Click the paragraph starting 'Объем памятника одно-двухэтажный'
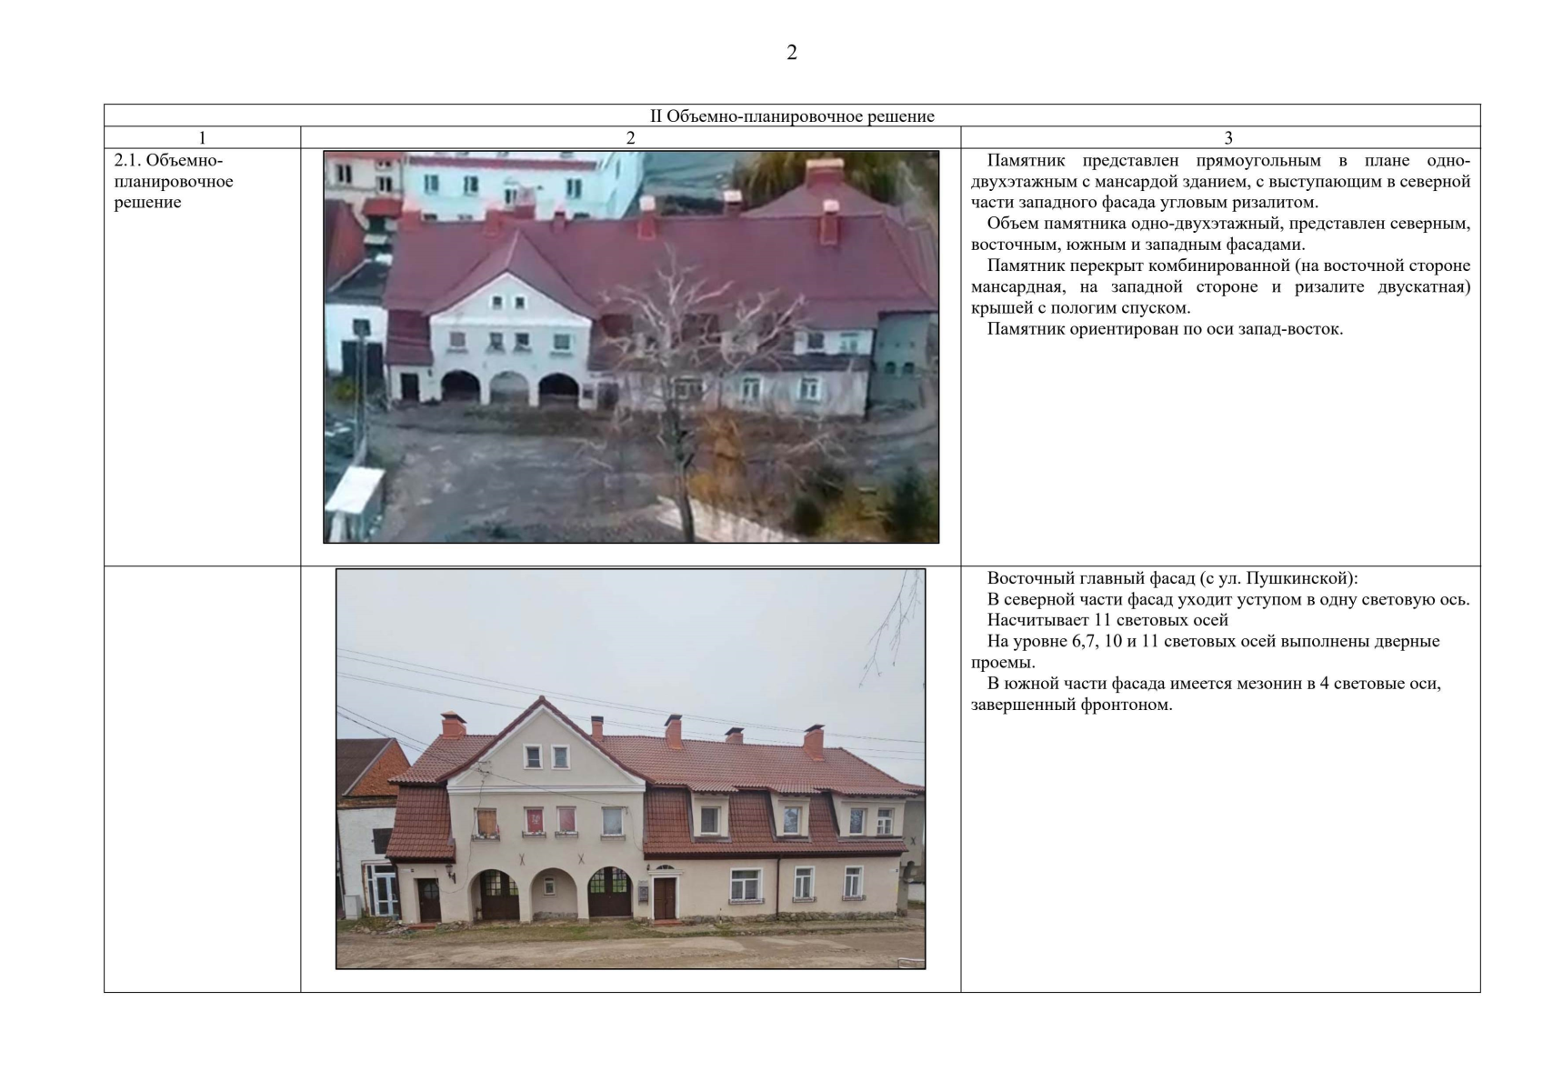Screen dimensions: 1543x1091 click(1220, 234)
